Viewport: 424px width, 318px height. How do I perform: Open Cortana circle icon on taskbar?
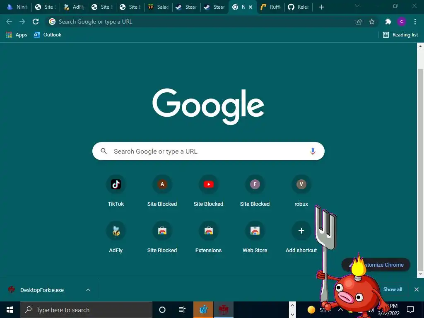[162, 310]
